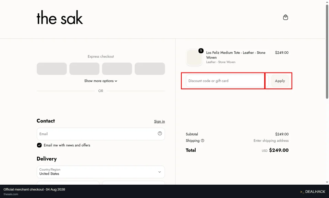Click the DEALHACK logo in footer bar
Viewport: 329px width, 198px height.
point(313,192)
